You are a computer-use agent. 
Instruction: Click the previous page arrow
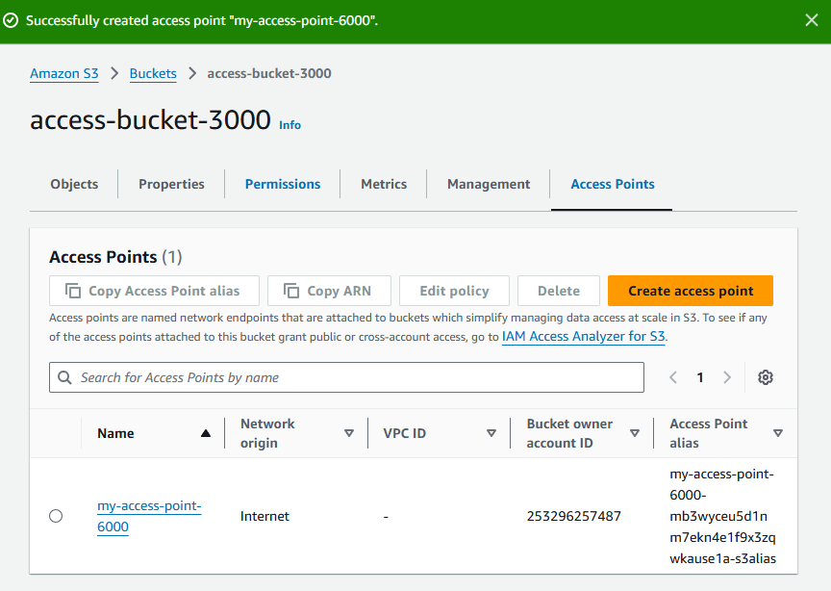[673, 377]
